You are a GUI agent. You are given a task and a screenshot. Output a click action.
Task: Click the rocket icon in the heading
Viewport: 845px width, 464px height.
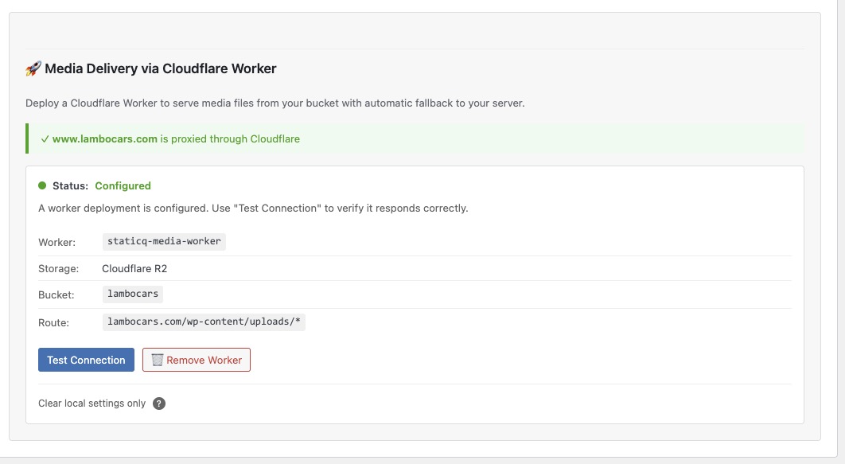click(33, 68)
